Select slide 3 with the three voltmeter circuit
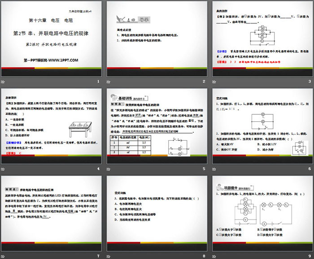 [x=262, y=39]
